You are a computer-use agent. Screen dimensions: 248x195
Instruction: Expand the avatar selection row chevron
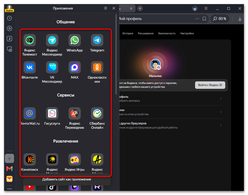pyautogui.click(x=221, y=99)
